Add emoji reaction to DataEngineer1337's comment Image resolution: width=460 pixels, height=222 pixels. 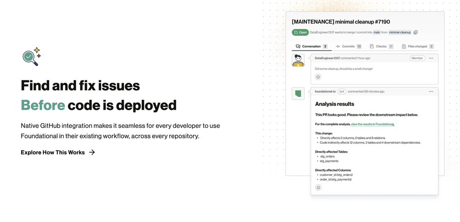click(x=318, y=77)
